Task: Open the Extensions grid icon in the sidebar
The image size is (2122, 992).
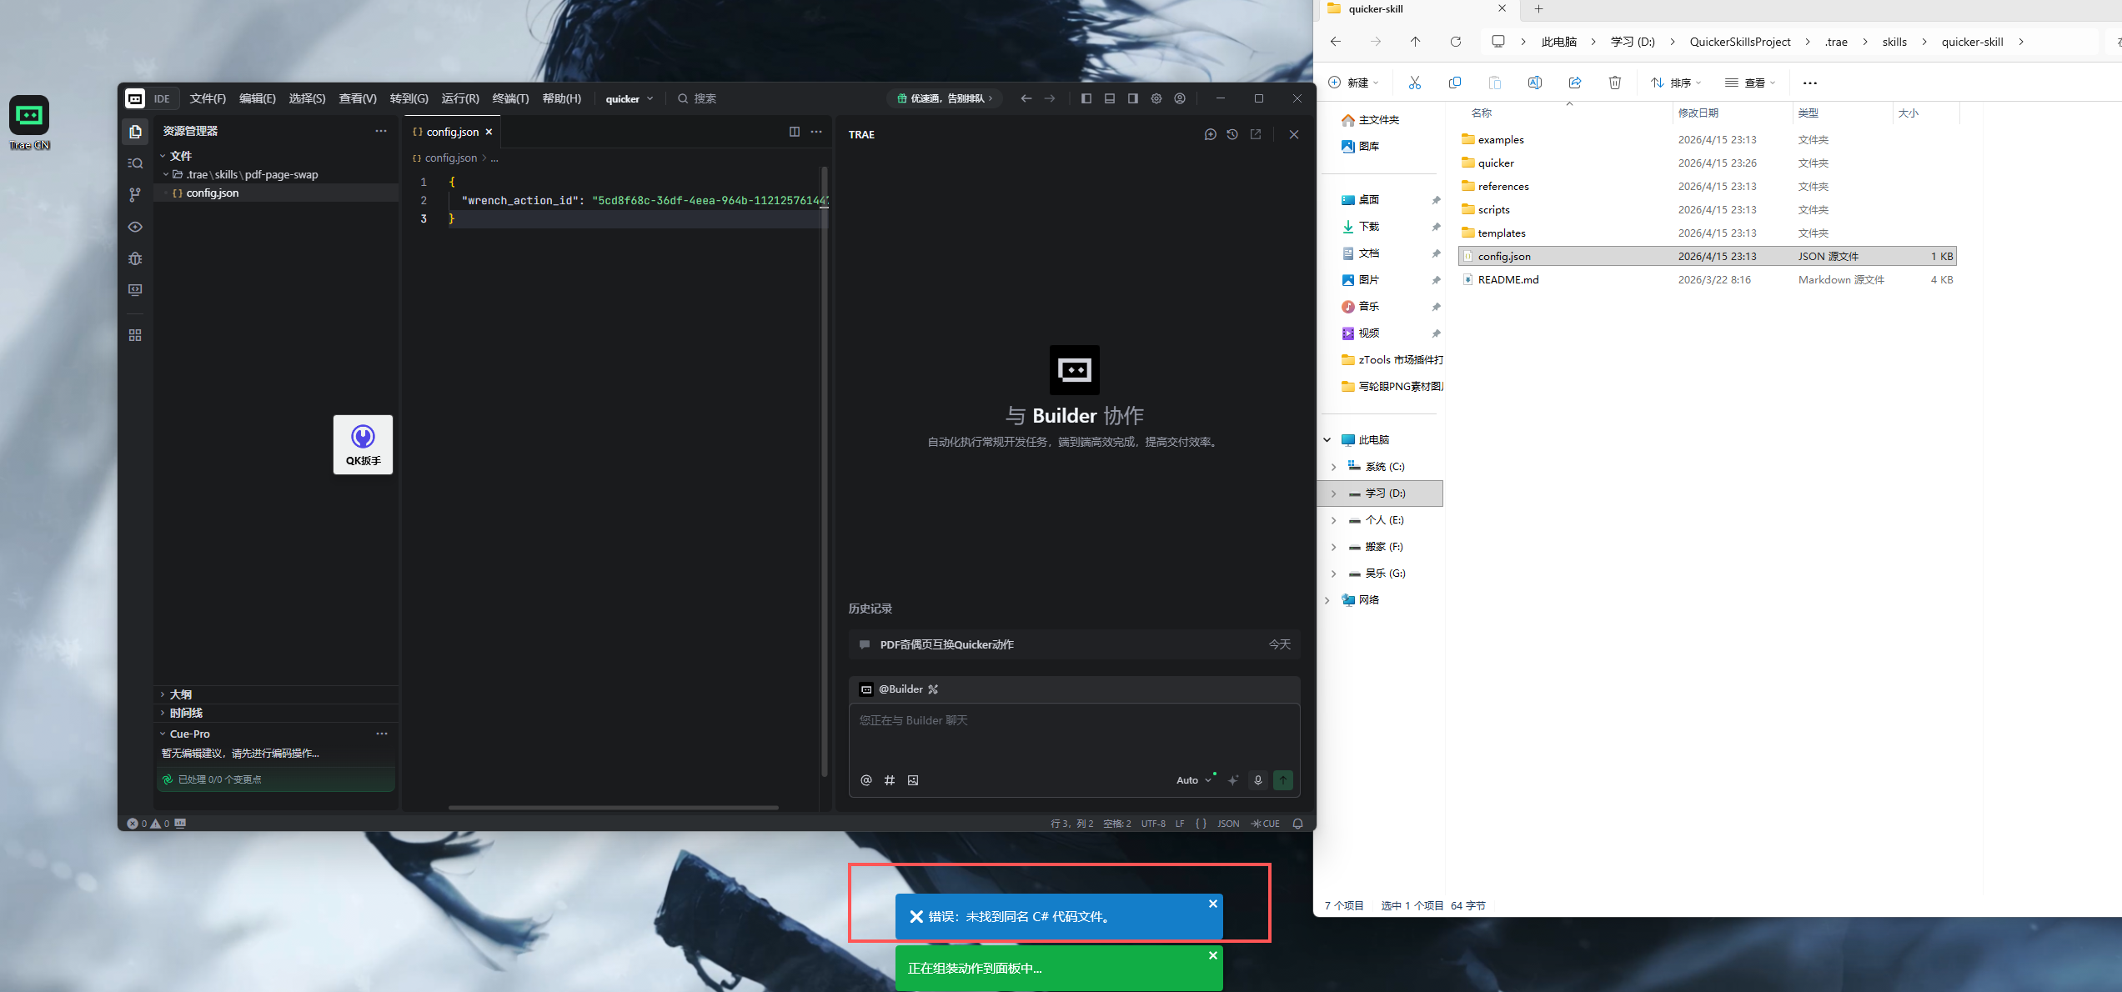Action: (x=135, y=335)
